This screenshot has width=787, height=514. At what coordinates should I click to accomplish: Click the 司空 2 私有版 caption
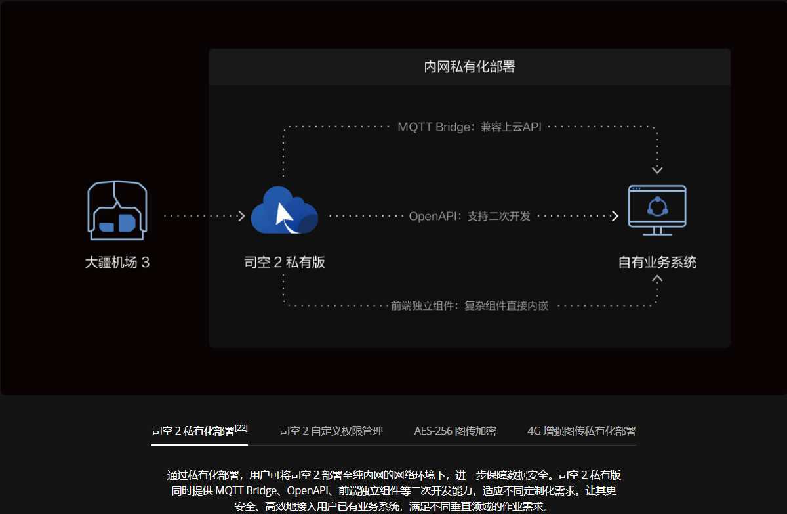point(285,263)
